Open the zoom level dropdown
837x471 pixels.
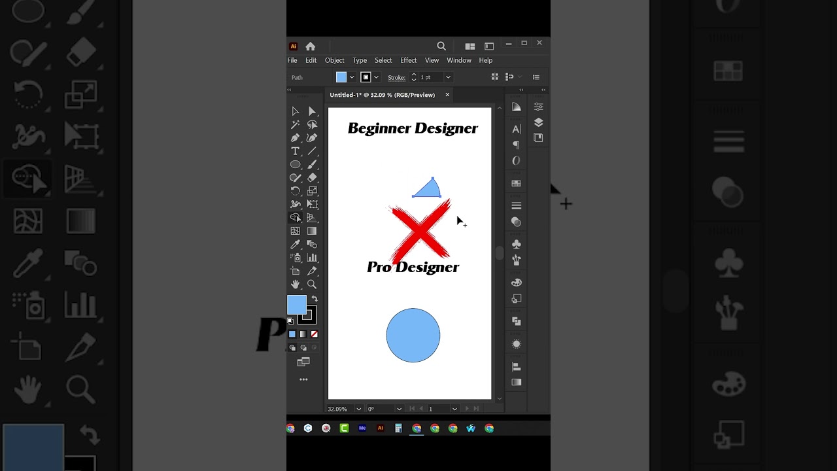(358, 409)
